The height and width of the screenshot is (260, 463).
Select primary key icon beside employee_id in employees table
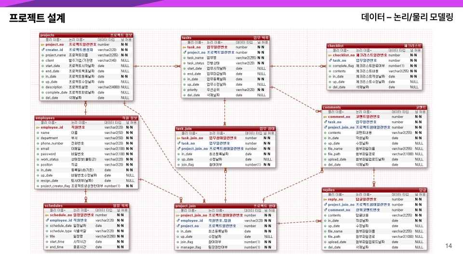[x=38, y=127]
